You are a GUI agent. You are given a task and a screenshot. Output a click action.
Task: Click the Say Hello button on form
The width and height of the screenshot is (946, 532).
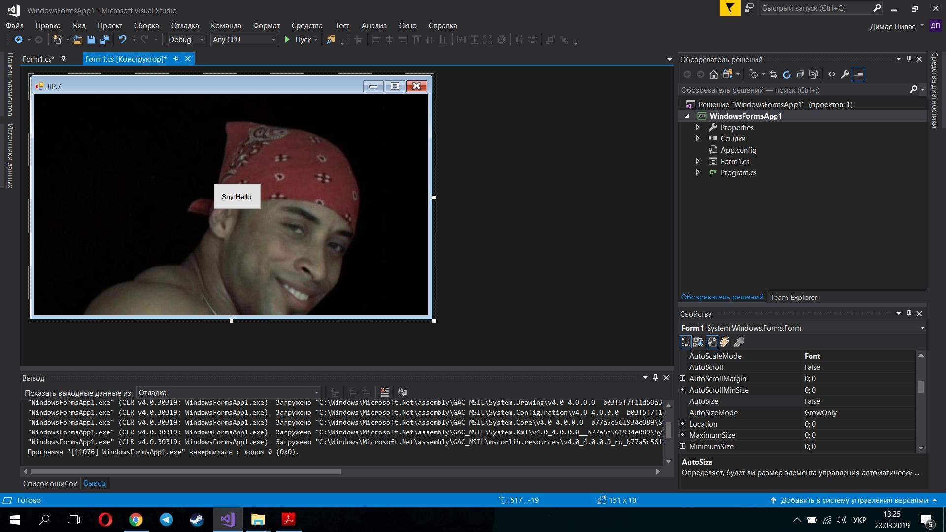(236, 197)
